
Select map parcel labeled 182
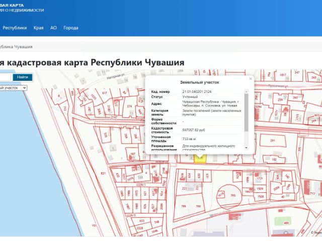(274, 160)
